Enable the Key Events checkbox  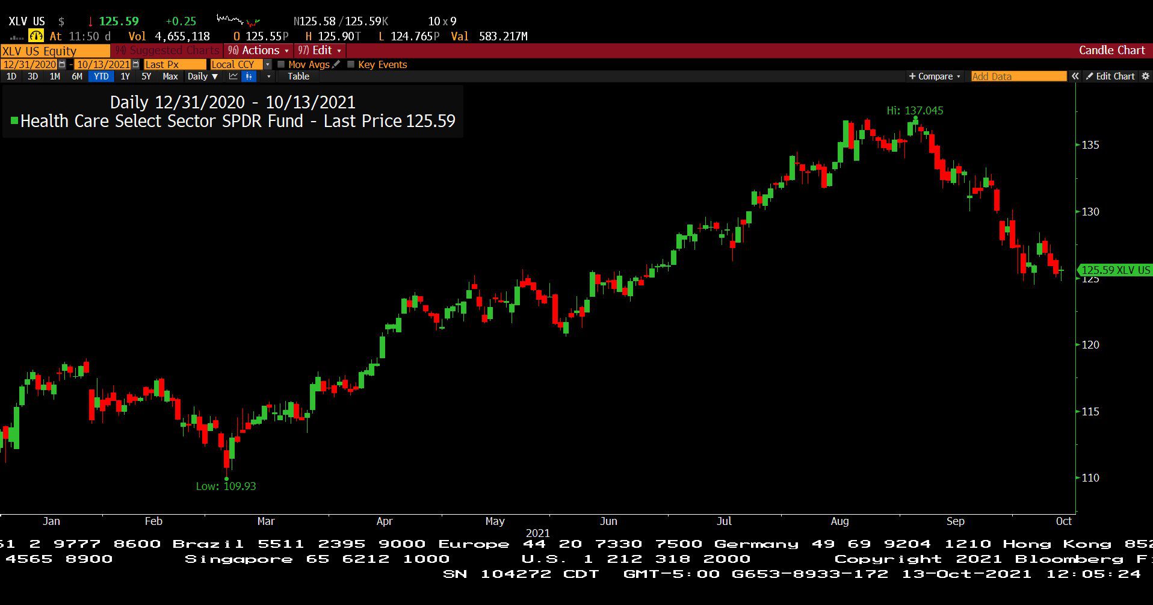coord(351,64)
